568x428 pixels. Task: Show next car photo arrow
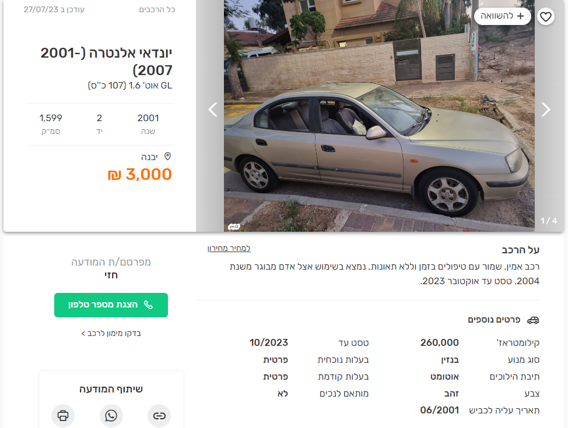545,109
